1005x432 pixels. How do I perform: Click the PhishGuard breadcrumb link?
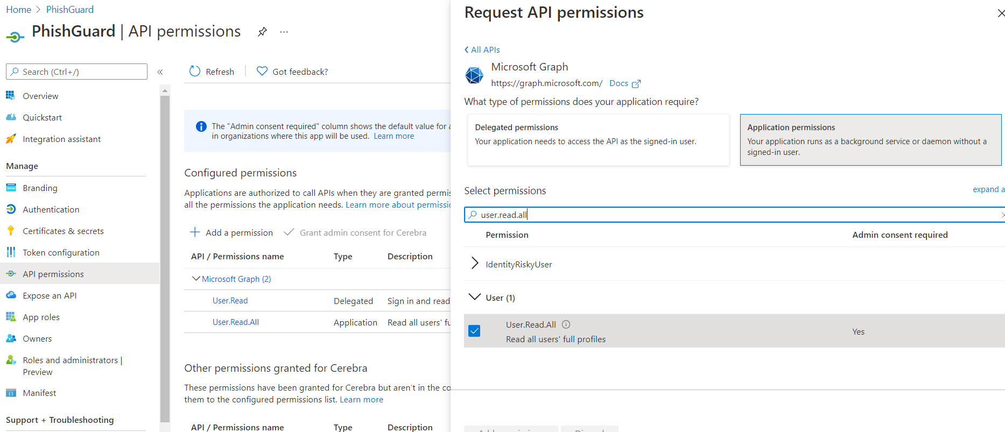[69, 10]
